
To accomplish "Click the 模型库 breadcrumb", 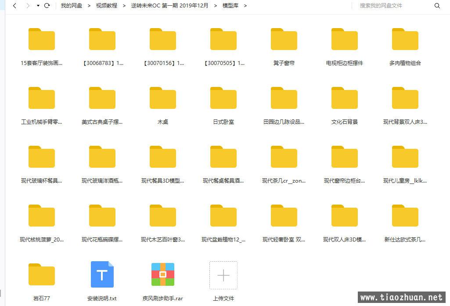I will (x=230, y=6).
